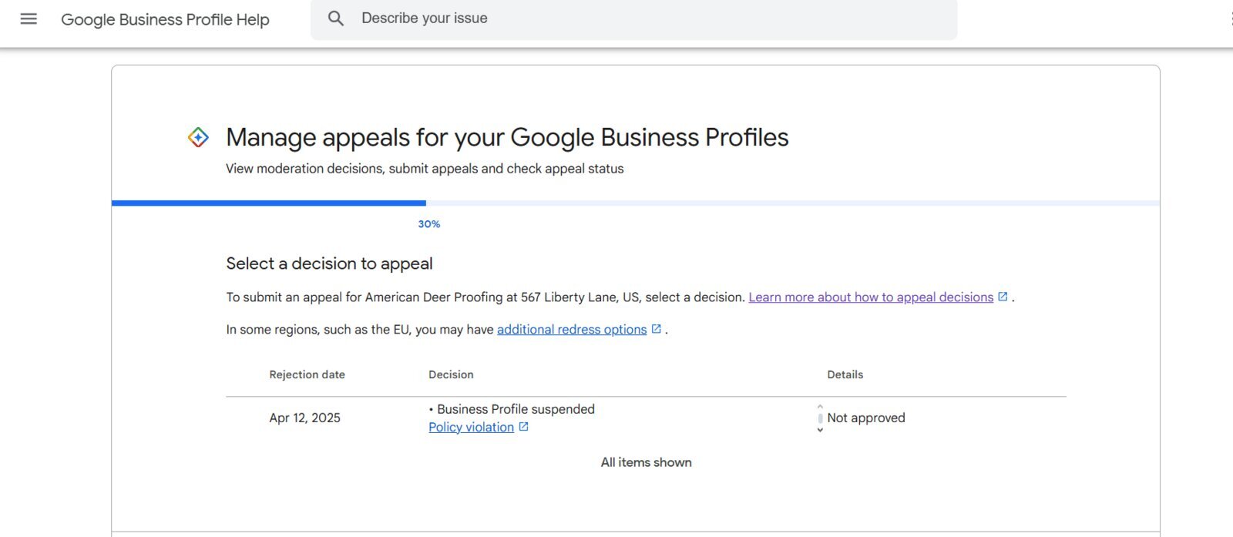Select the Apr 12, 2025 decision row
The image size is (1233, 537).
[646, 418]
